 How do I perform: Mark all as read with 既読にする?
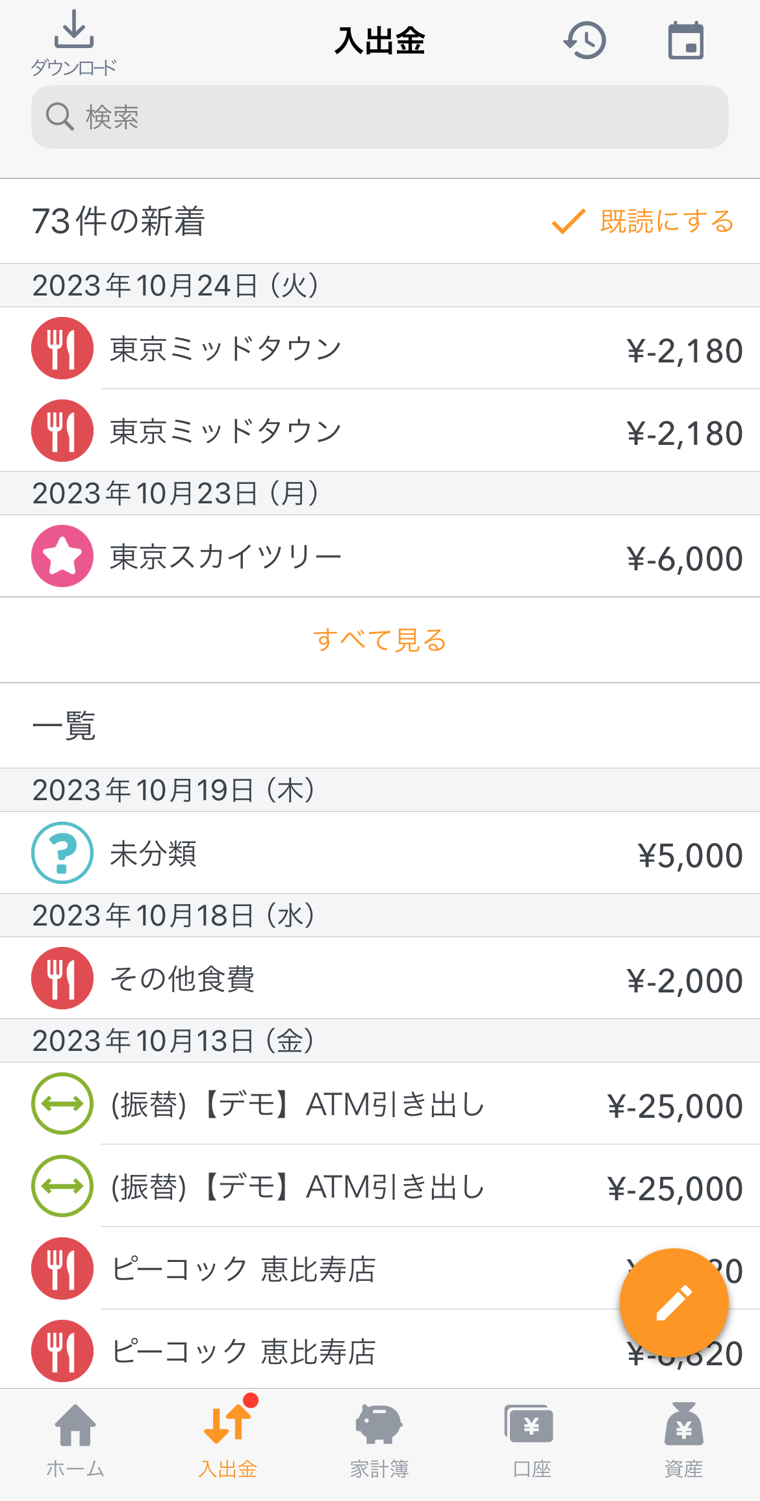tap(643, 221)
